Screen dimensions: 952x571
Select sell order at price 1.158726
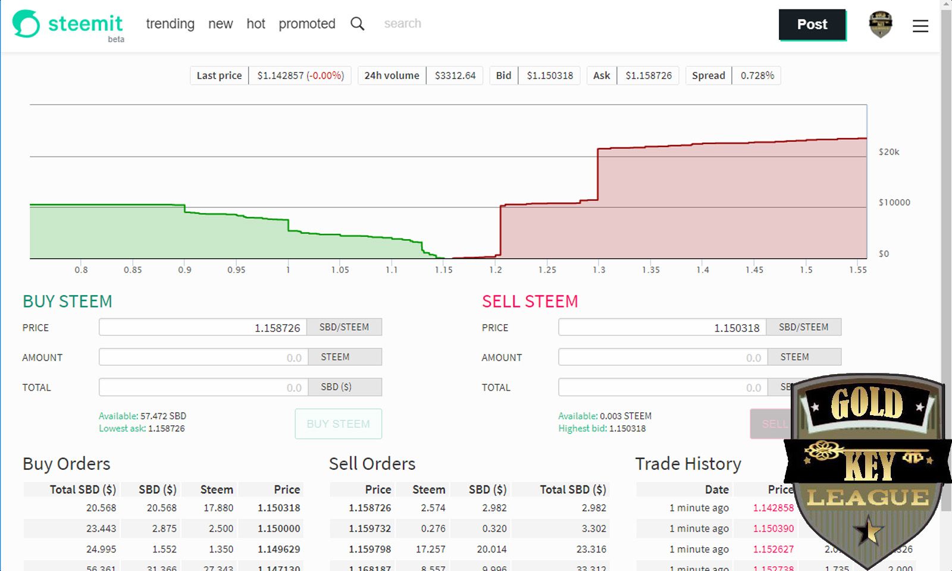click(x=469, y=508)
